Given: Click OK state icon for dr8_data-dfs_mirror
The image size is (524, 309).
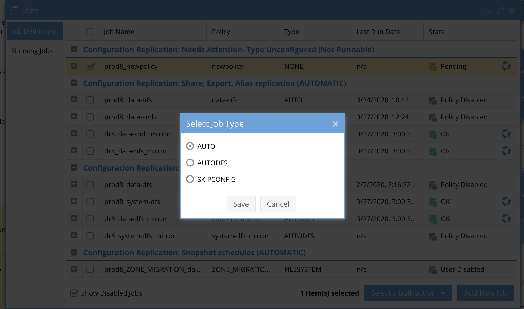Looking at the screenshot, I should pyautogui.click(x=433, y=219).
